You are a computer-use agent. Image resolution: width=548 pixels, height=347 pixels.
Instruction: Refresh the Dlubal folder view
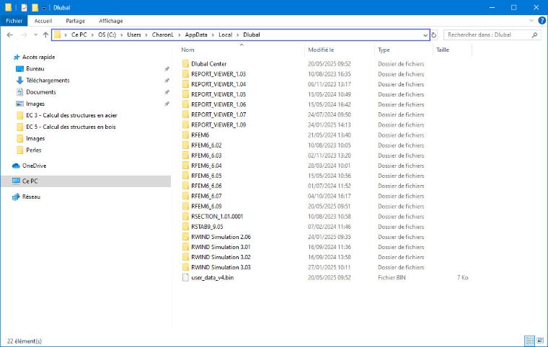[x=434, y=35]
